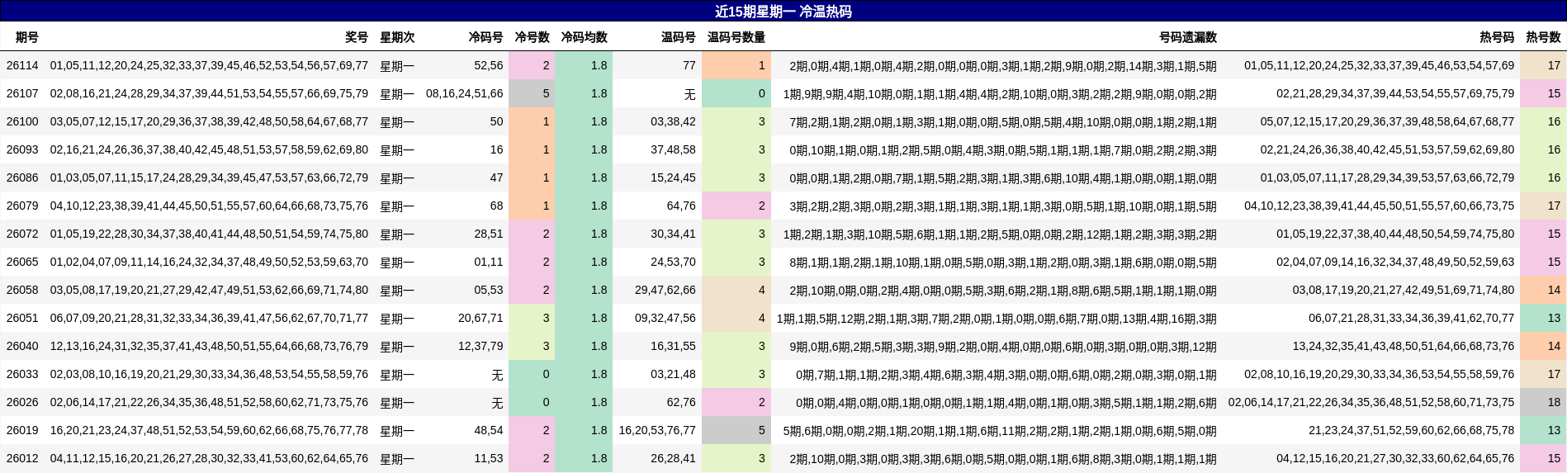Click warm code cell 15,24,45
Image resolution: width=1567 pixels, height=473 pixels.
click(673, 177)
